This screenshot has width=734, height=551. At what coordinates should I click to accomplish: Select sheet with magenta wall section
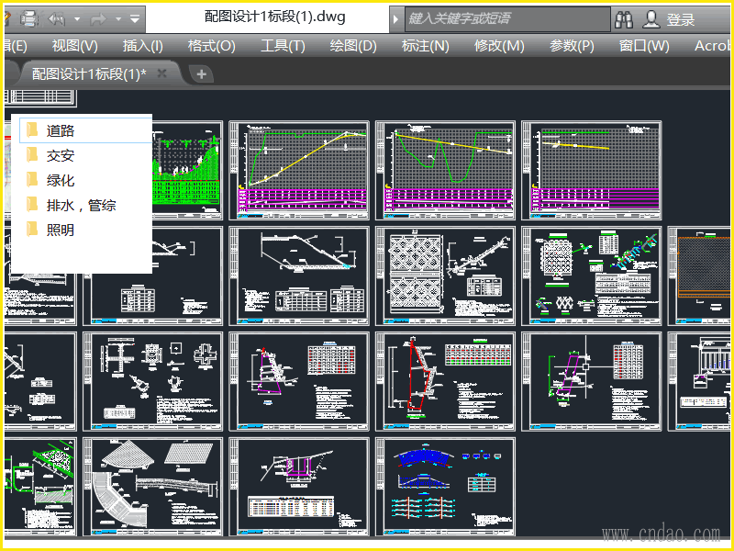click(299, 381)
